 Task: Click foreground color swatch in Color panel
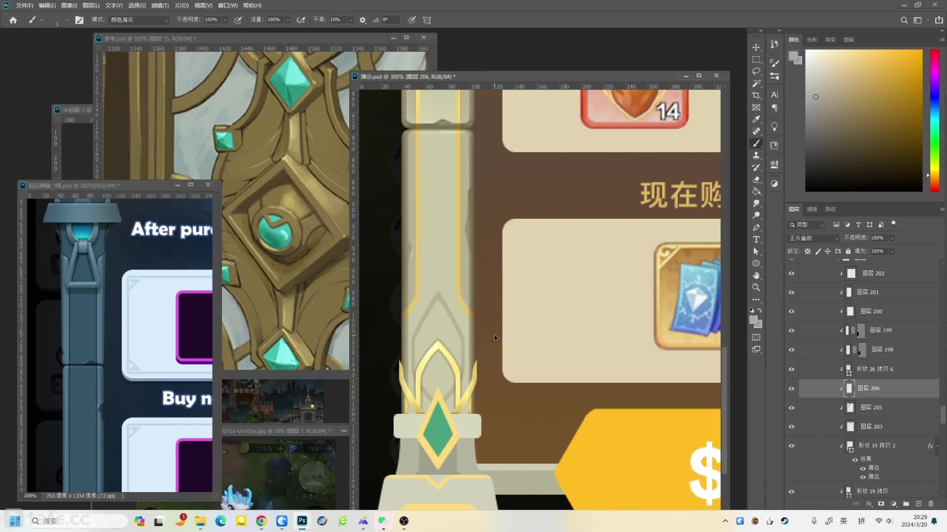coord(793,56)
